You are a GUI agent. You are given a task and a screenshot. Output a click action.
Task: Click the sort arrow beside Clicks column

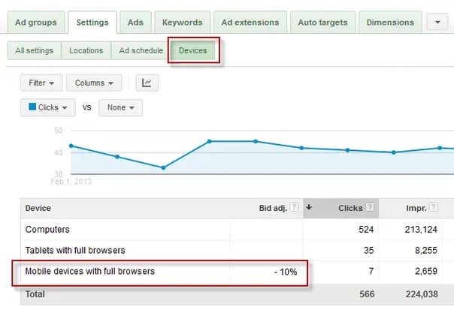click(309, 208)
